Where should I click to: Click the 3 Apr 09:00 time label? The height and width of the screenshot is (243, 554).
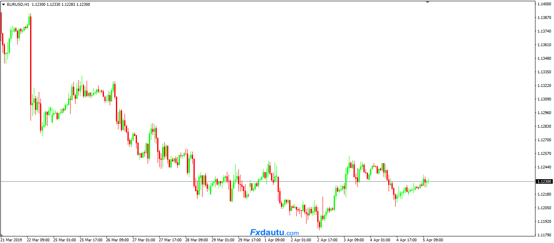[x=354, y=240]
